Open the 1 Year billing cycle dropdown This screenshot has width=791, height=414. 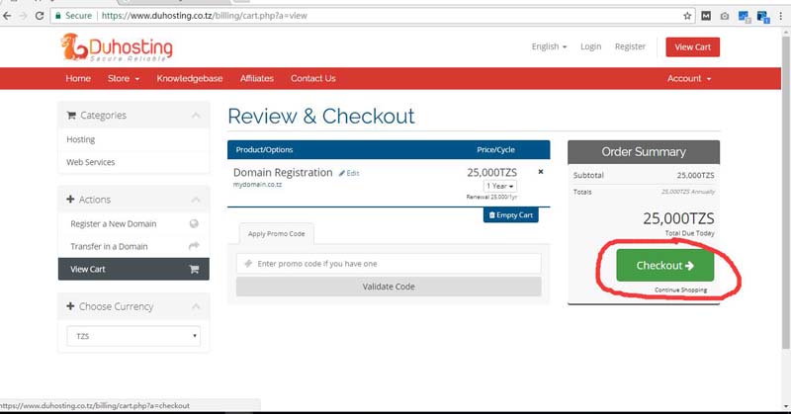[x=500, y=186]
